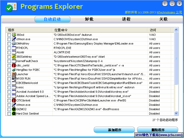Image resolution: width=184 pixels, height=138 pixels.
Task: Tick the HengBao for PSBC checkbox
Action: [x=9, y=70]
